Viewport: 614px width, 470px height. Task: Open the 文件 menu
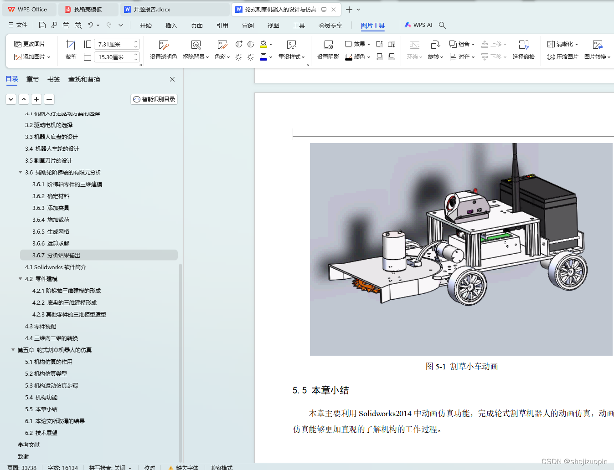click(x=18, y=25)
